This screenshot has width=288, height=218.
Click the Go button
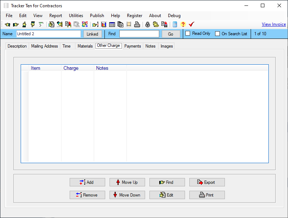click(171, 34)
